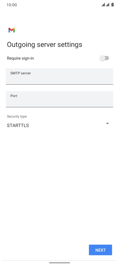The width and height of the screenshot is (119, 265).
Task: Focus the Port input field
Action: click(x=59, y=99)
